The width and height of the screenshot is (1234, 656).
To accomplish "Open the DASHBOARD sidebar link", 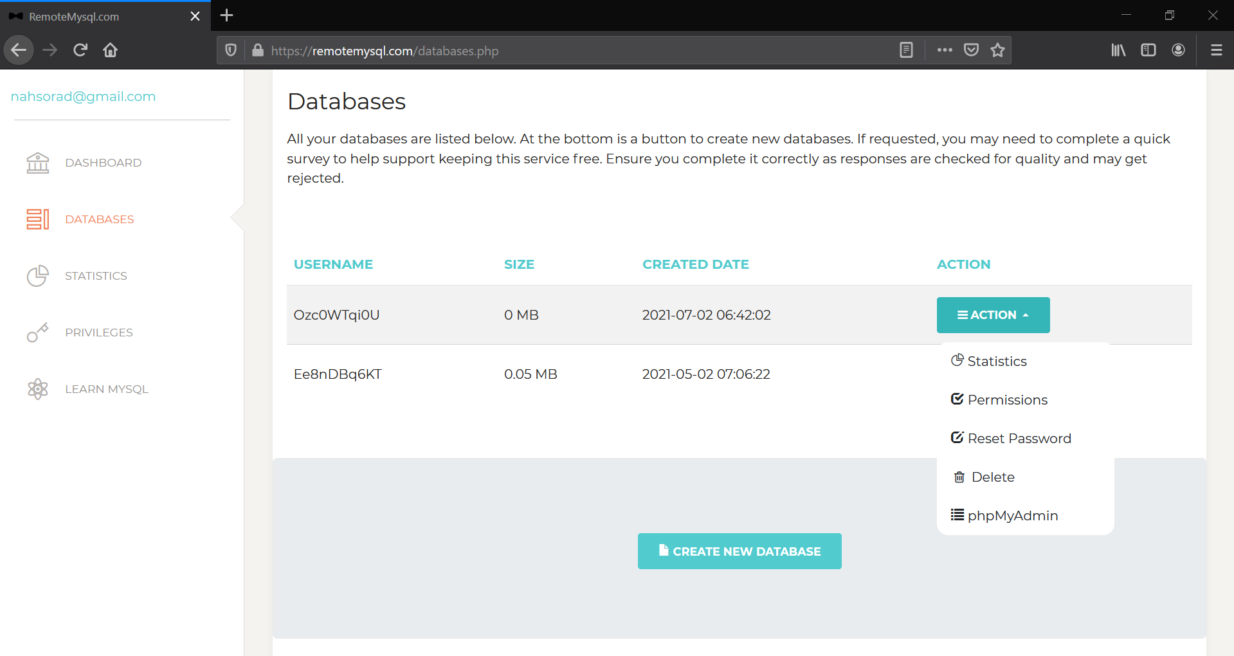I will 103,163.
